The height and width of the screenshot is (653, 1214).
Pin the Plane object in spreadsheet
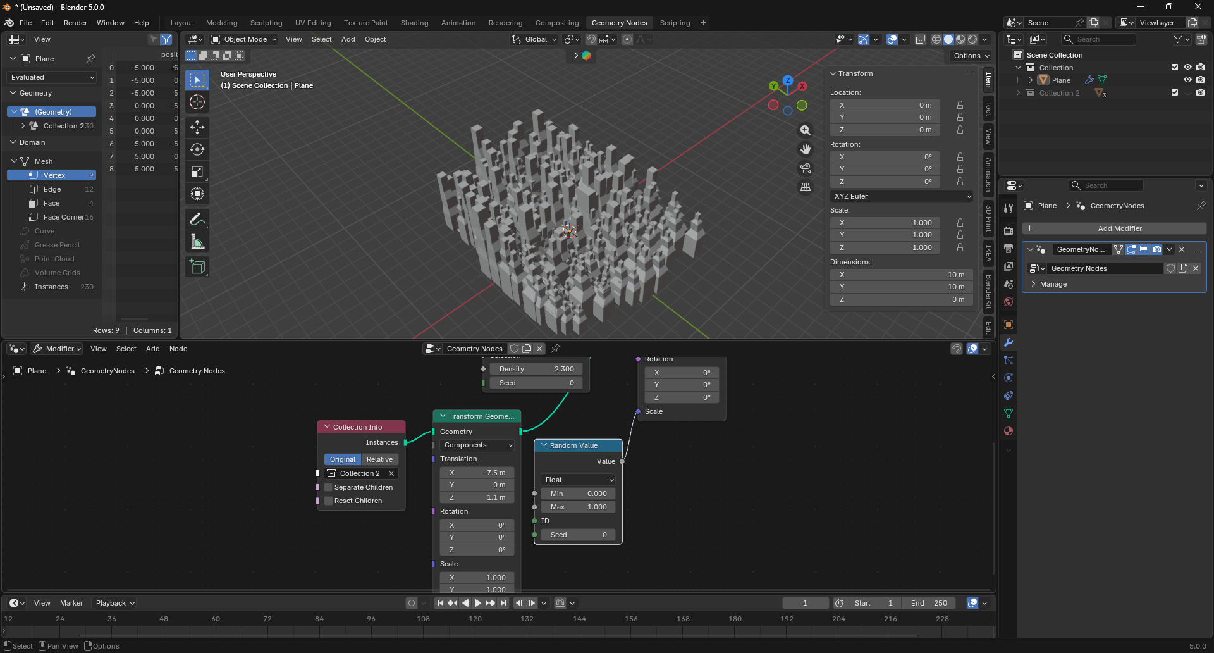[x=90, y=59]
